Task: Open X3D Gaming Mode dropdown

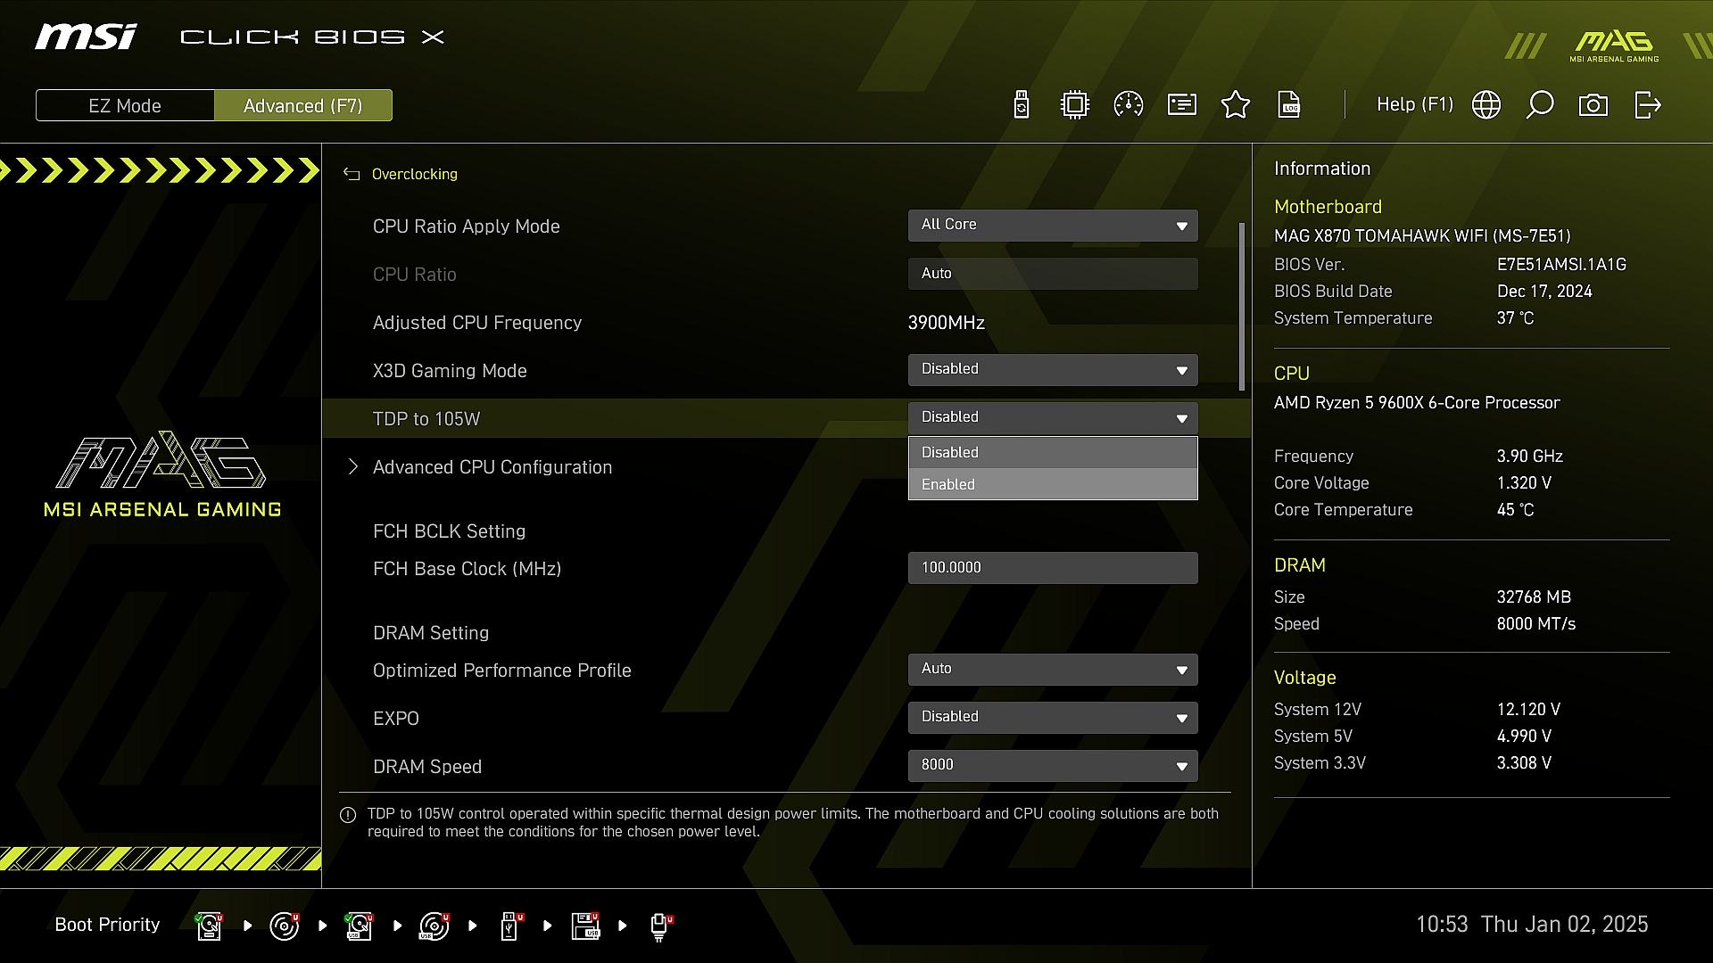Action: click(x=1053, y=370)
